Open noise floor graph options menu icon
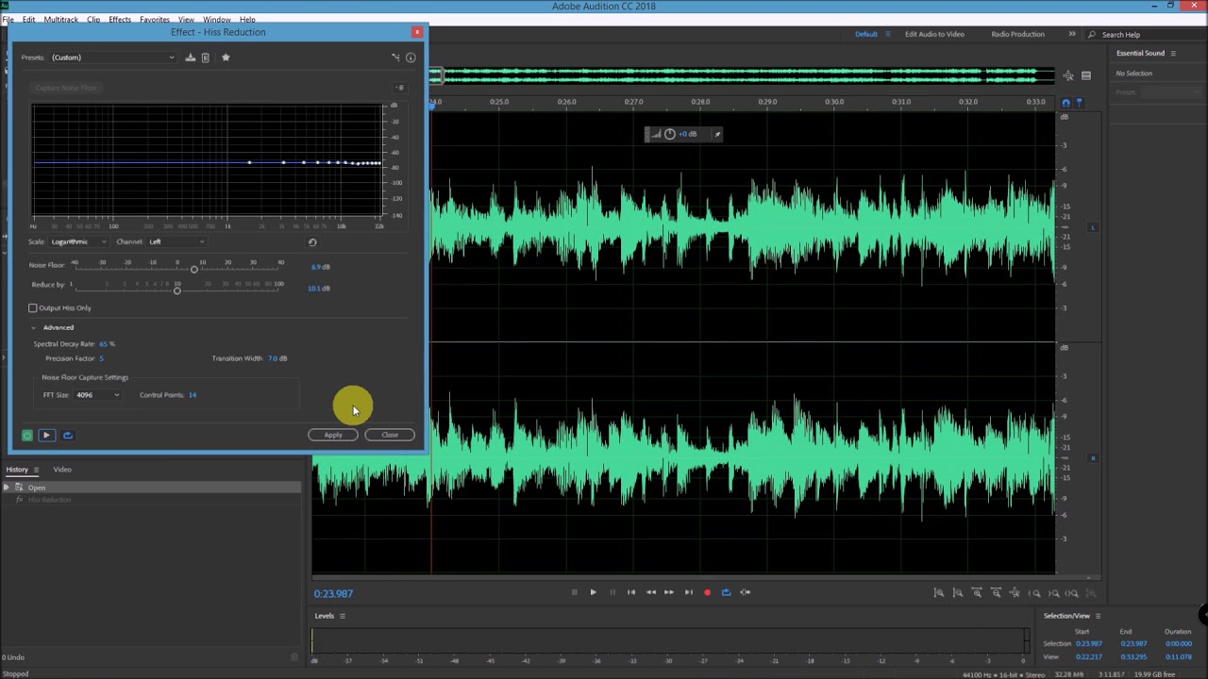The image size is (1208, 679). click(x=400, y=88)
